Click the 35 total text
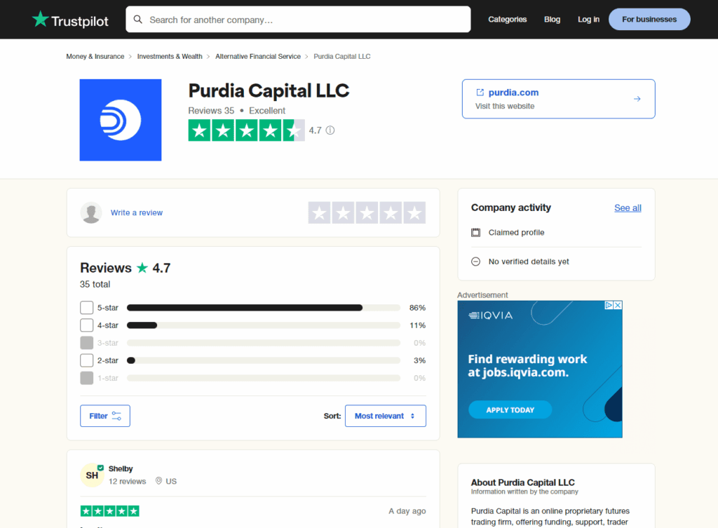This screenshot has height=528, width=718. point(95,285)
